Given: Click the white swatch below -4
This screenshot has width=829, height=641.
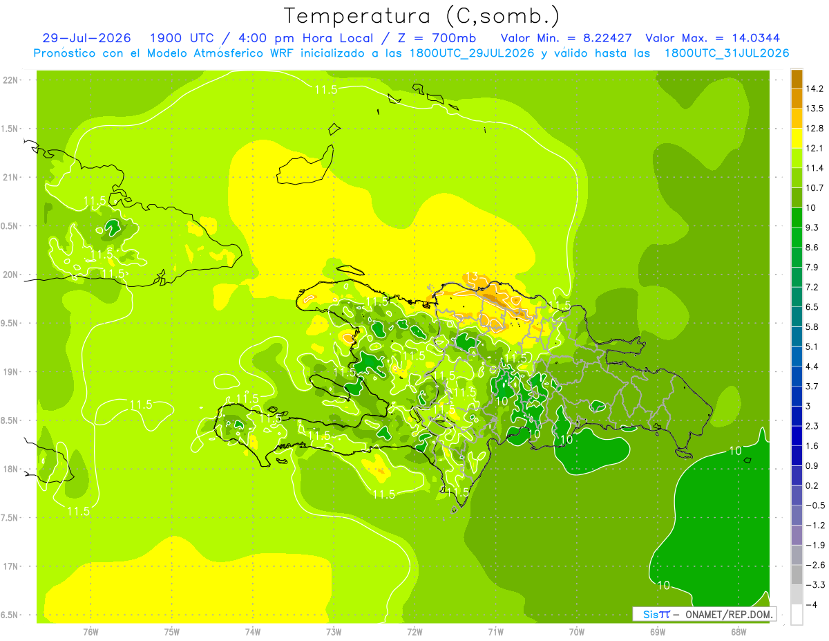Looking at the screenshot, I should coord(797,615).
